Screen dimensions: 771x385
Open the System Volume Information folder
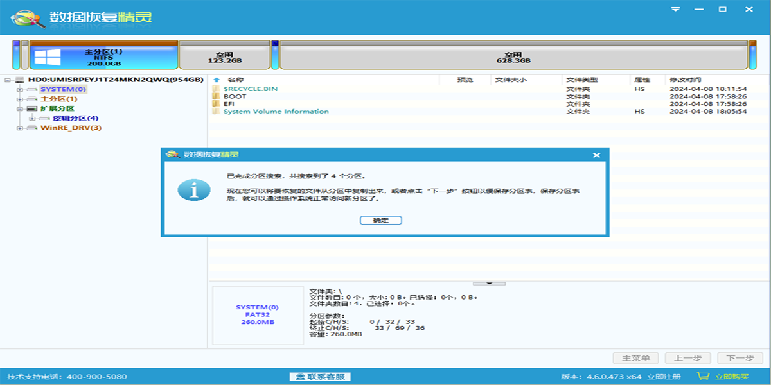coord(276,112)
